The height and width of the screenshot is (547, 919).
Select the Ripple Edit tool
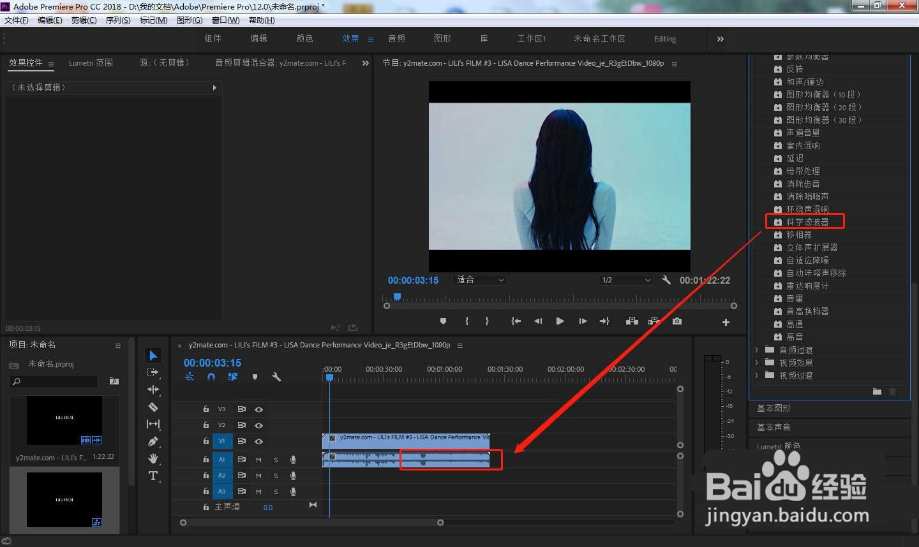pyautogui.click(x=153, y=390)
